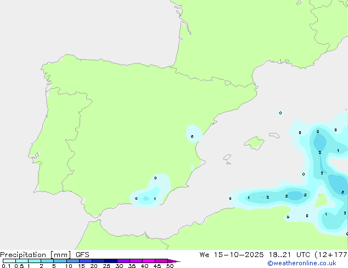This screenshot has height=268, width=348.
Task: Click the 30–35 mm purple legend swatch
Action: tap(124, 261)
